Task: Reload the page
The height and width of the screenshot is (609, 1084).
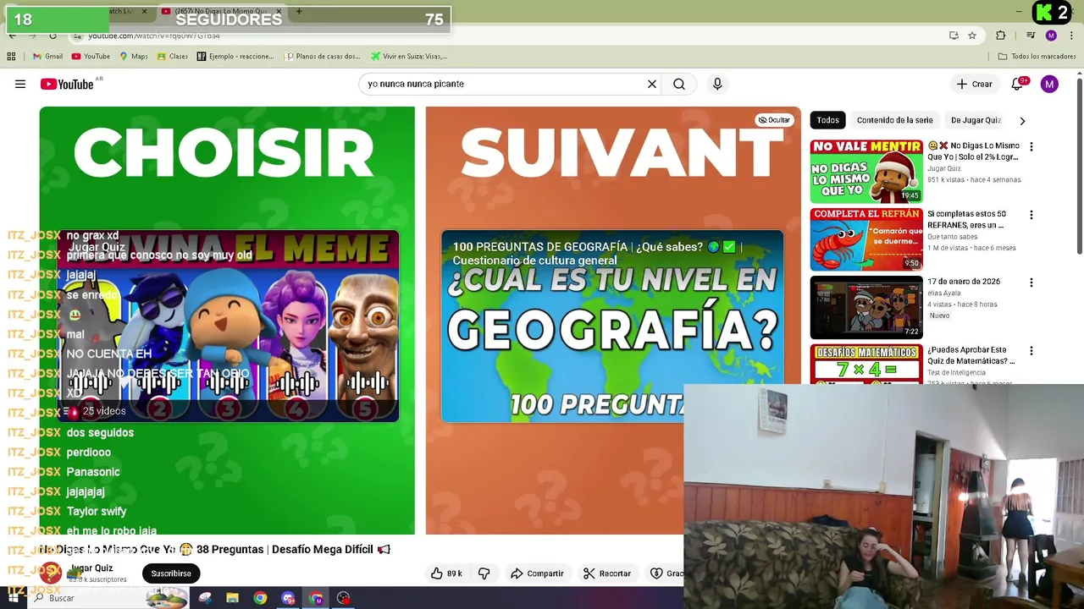Action: click(x=53, y=36)
